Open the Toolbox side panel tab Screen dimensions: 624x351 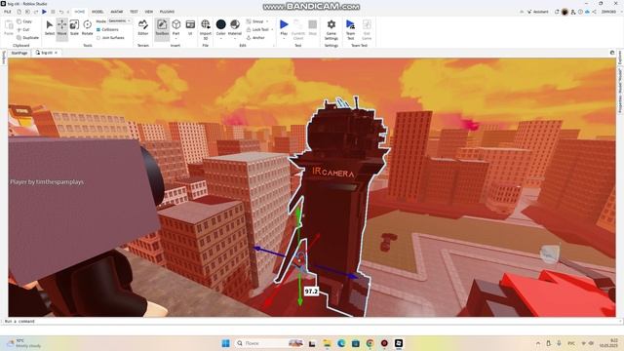pos(4,58)
